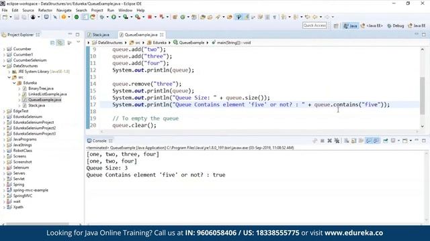The height and width of the screenshot is (241, 430).
Task: Click the editor horizontal scrollbar
Action: click(x=259, y=131)
